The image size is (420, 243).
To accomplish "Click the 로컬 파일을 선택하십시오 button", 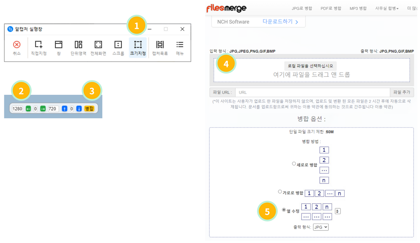I will 310,66.
